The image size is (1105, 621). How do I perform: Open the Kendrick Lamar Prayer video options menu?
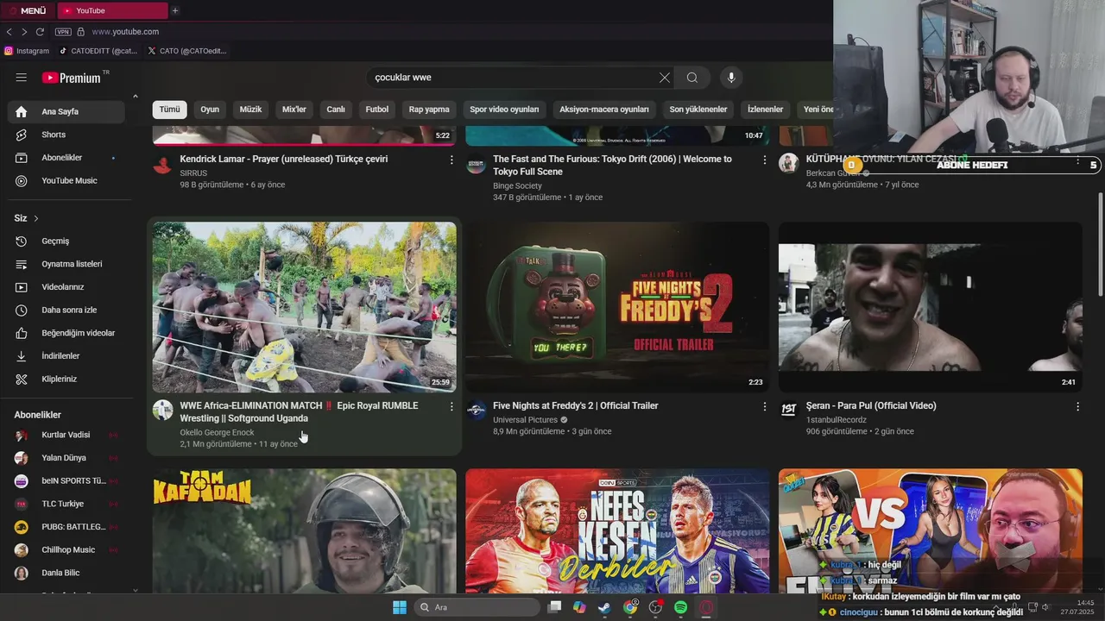point(451,160)
